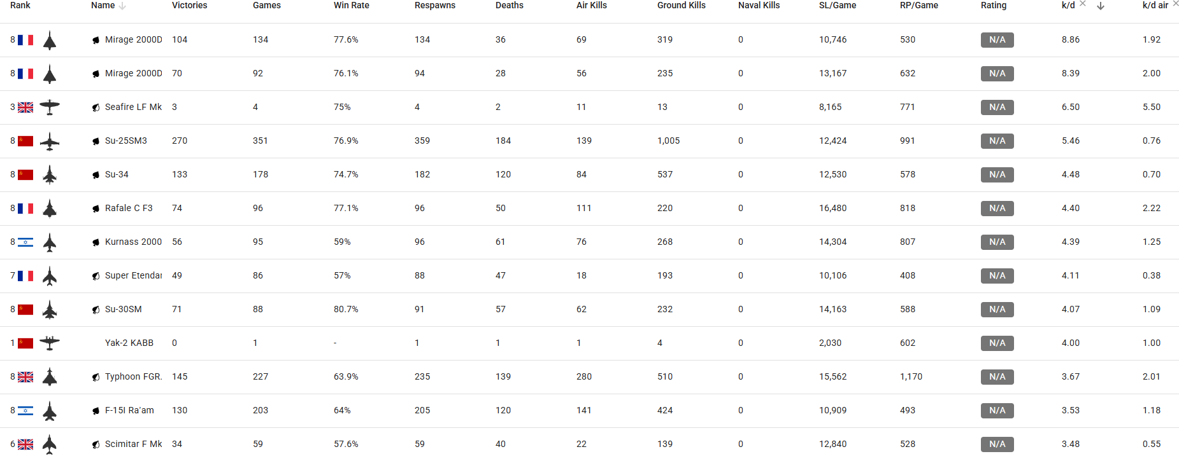Click the Su-34 jet silhouette icon
This screenshot has height=461, width=1179.
pos(50,175)
